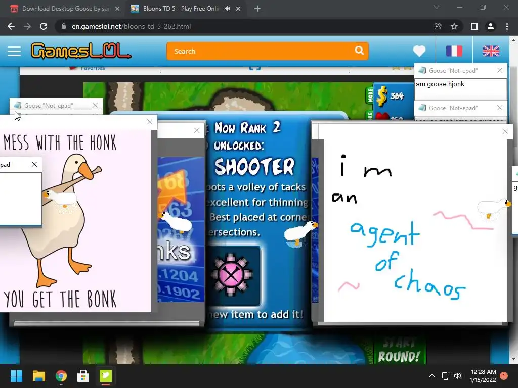Screen dimensions: 518x388
Task: Click the Favorites link on game bar
Action: (x=93, y=68)
